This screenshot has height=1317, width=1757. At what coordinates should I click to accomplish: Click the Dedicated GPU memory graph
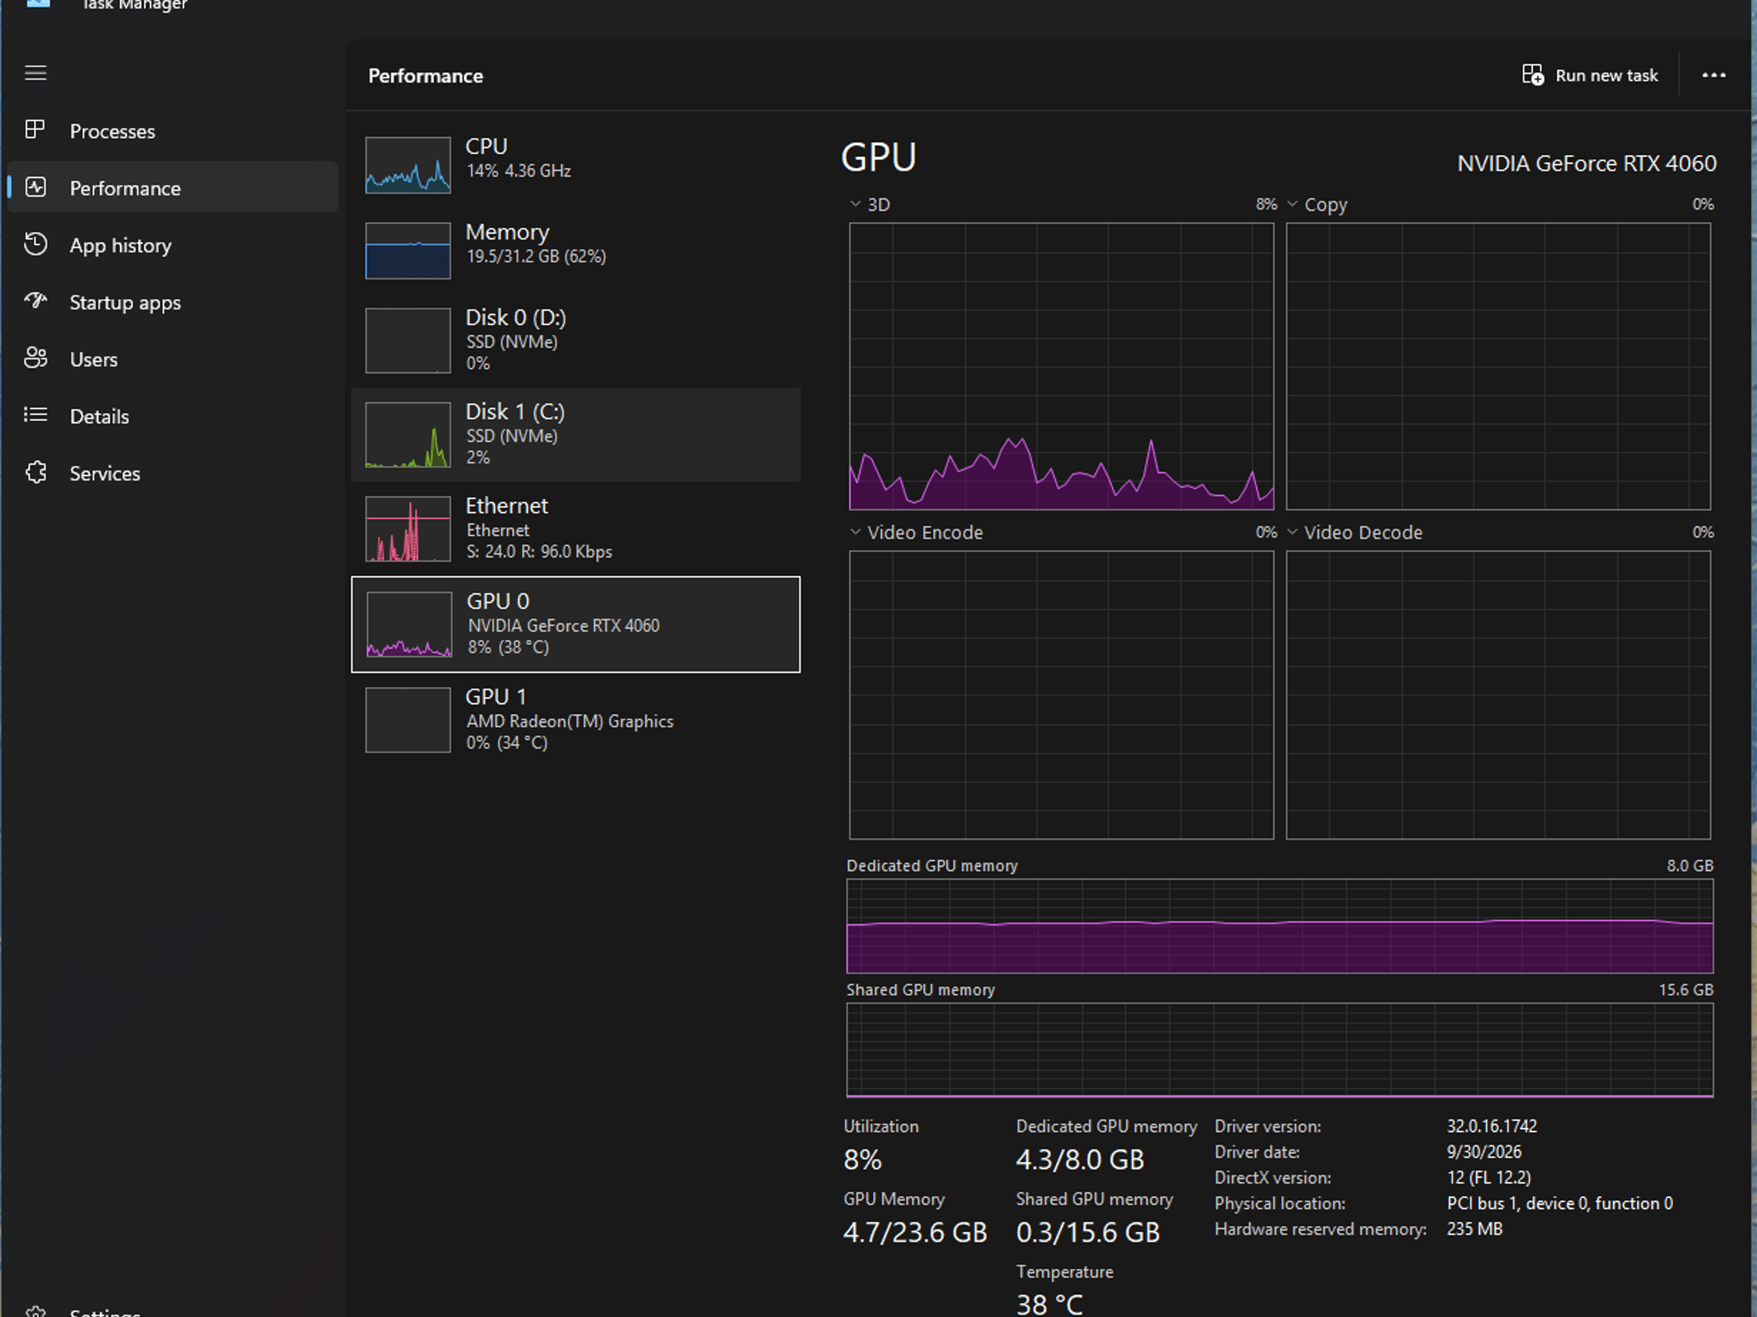(x=1279, y=926)
